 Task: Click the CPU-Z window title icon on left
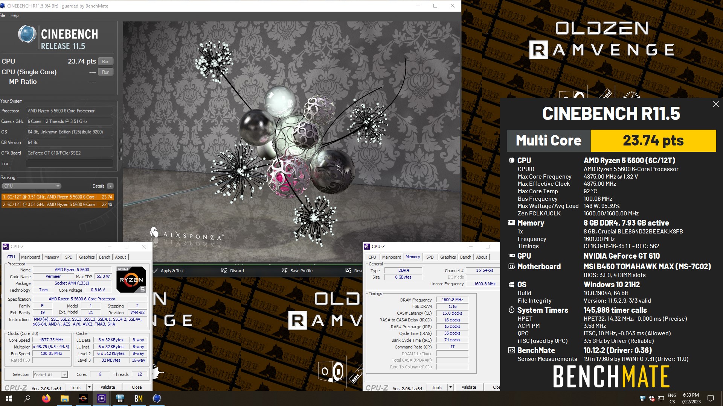(x=6, y=247)
